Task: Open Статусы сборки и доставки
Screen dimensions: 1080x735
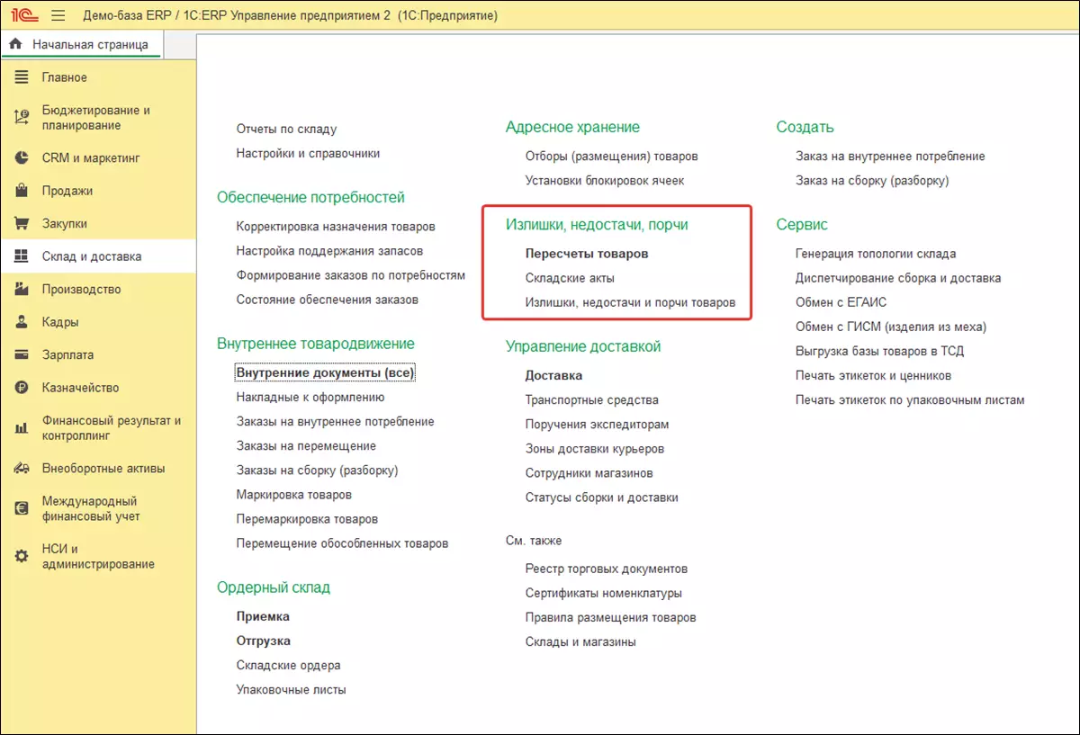Action: click(x=601, y=497)
